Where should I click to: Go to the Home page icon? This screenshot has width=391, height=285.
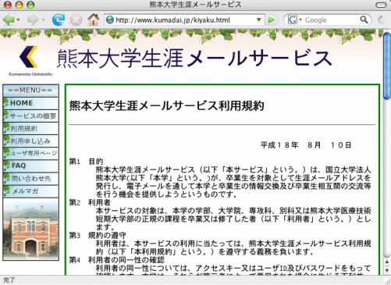(x=94, y=20)
